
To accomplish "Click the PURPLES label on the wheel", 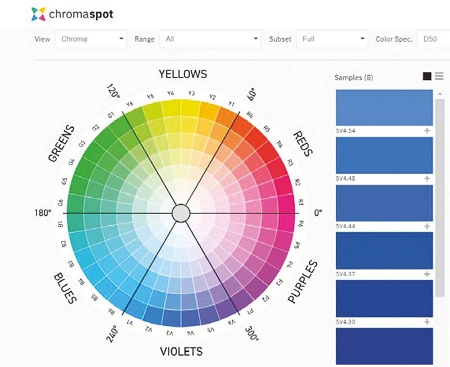I will tap(302, 283).
